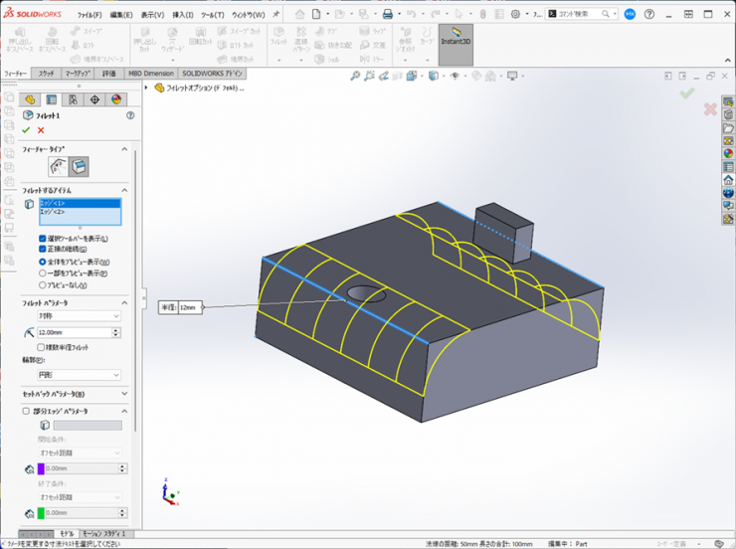Open the PropertyManager help question icon

130,115
